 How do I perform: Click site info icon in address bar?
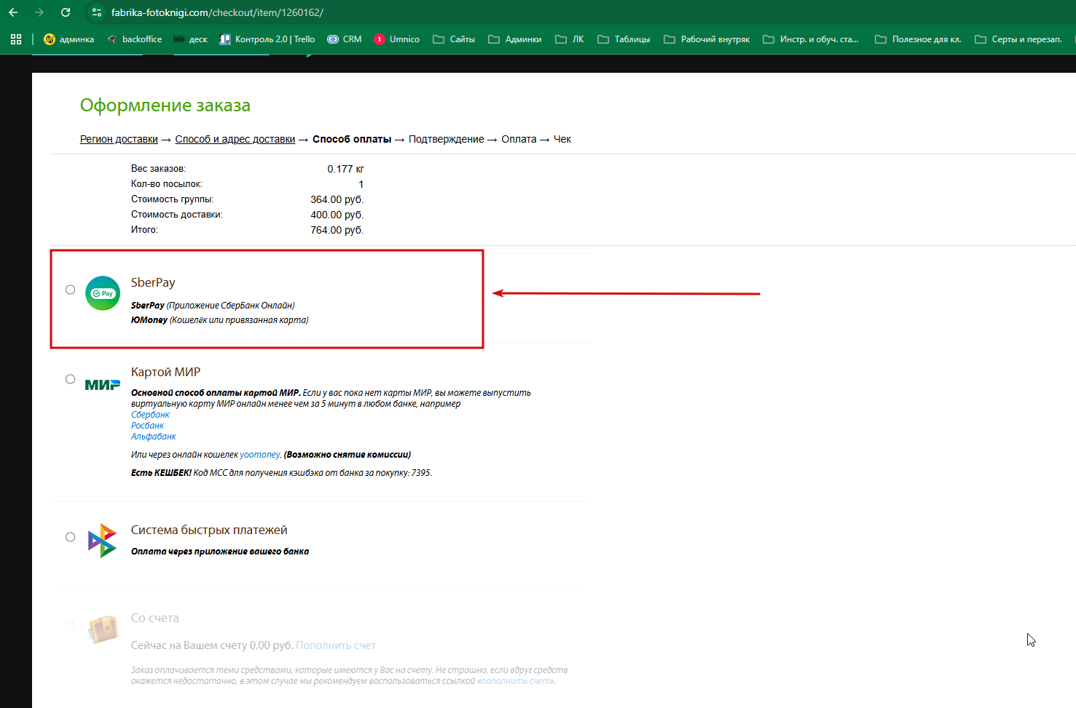(97, 12)
